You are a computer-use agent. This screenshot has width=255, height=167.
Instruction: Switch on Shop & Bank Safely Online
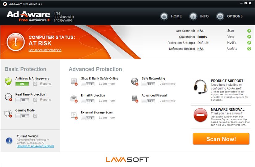pos(87,84)
